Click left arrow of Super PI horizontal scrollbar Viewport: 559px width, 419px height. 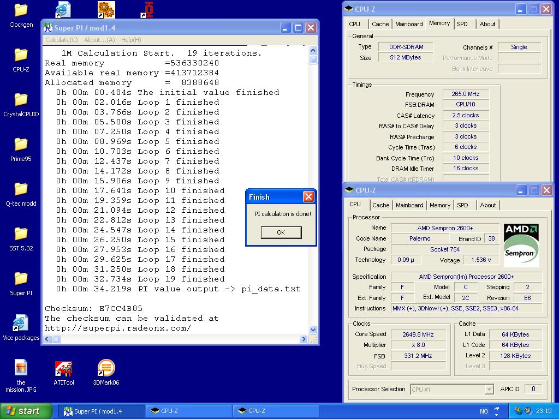[47, 339]
